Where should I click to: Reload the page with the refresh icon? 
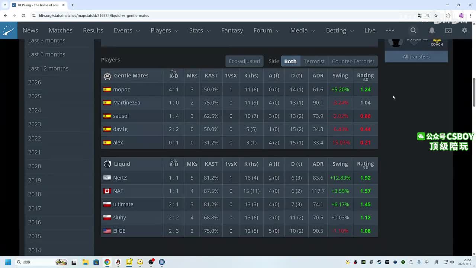23,16
